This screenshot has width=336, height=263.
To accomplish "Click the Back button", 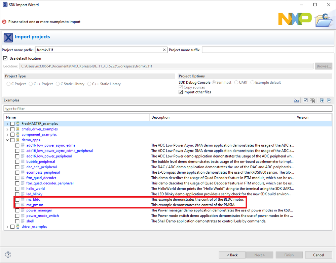I will tap(232, 255).
